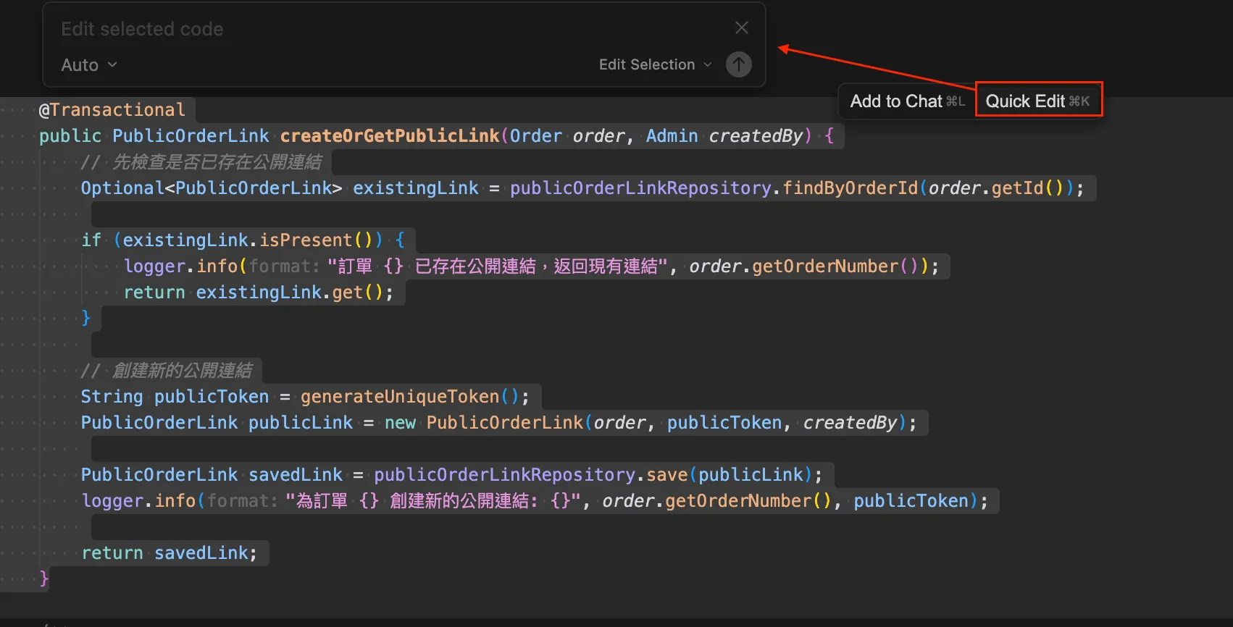Image resolution: width=1233 pixels, height=627 pixels.
Task: Click the Optional type declaration
Action: [x=122, y=188]
